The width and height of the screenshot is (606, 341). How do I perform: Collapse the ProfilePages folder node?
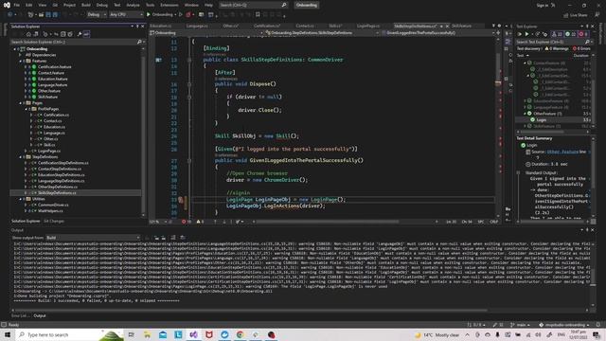click(x=26, y=109)
